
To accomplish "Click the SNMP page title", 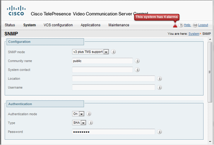I will point(11,34).
